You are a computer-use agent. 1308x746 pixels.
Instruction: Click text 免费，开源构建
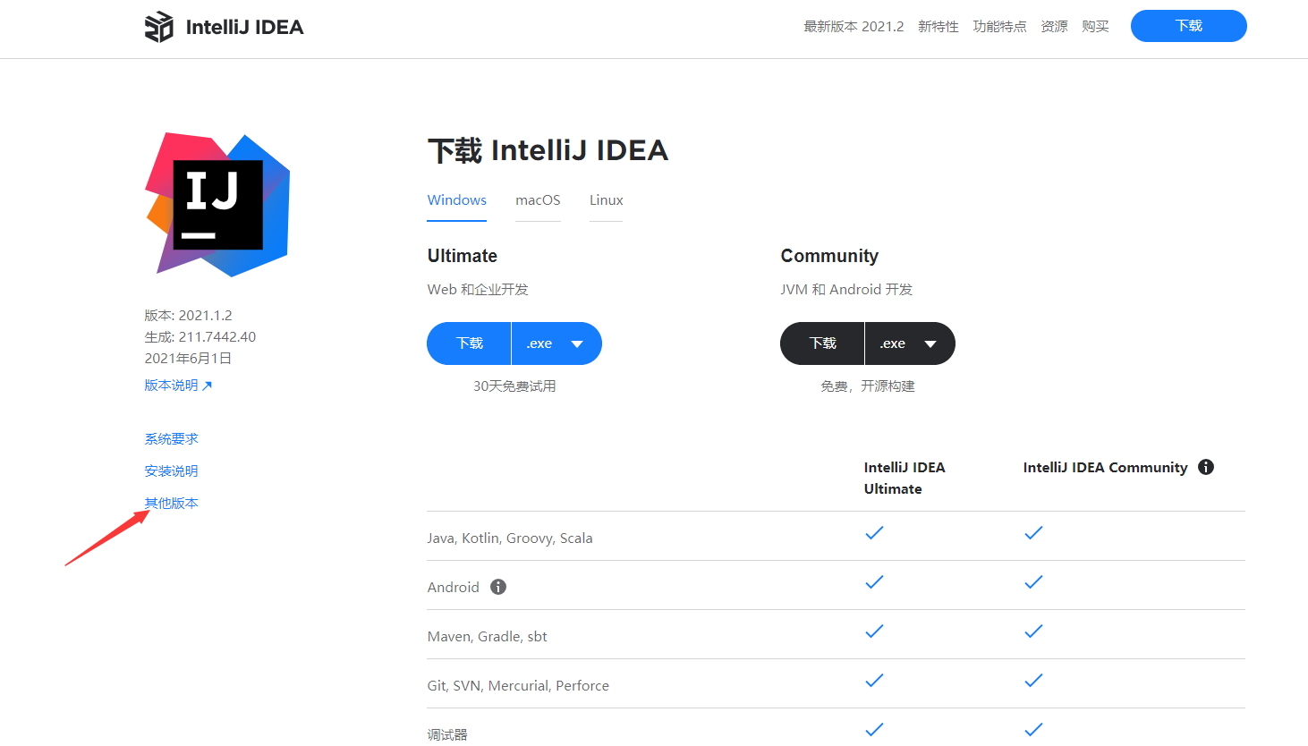point(868,386)
